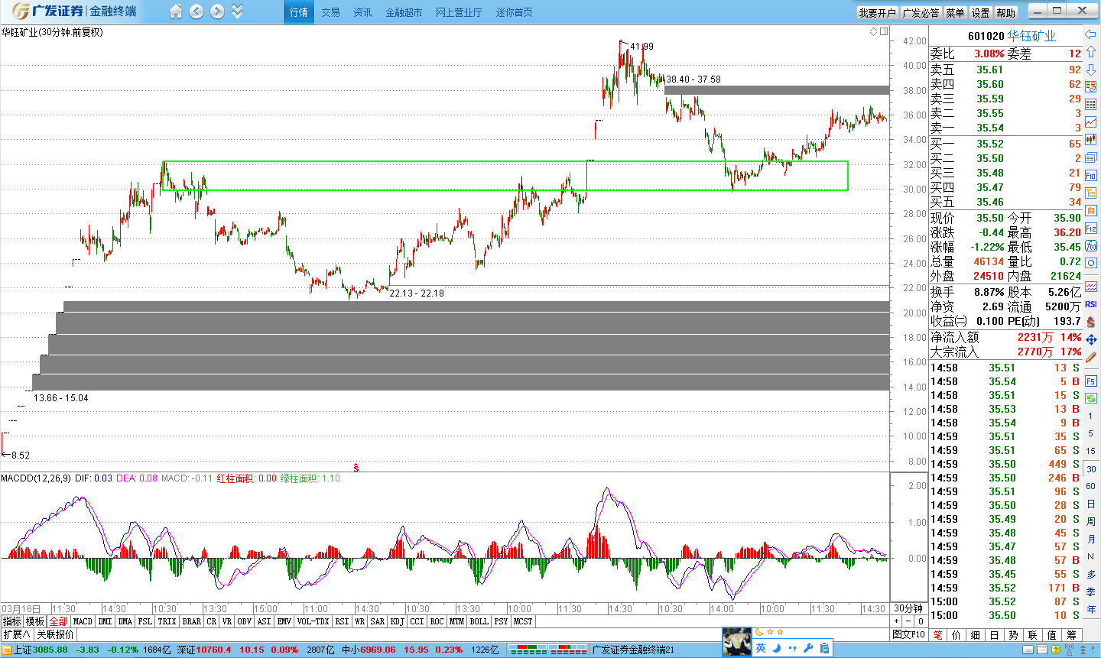This screenshot has width=1101, height=658.
Task: Select the KDJ indicator tab
Action: tap(397, 621)
